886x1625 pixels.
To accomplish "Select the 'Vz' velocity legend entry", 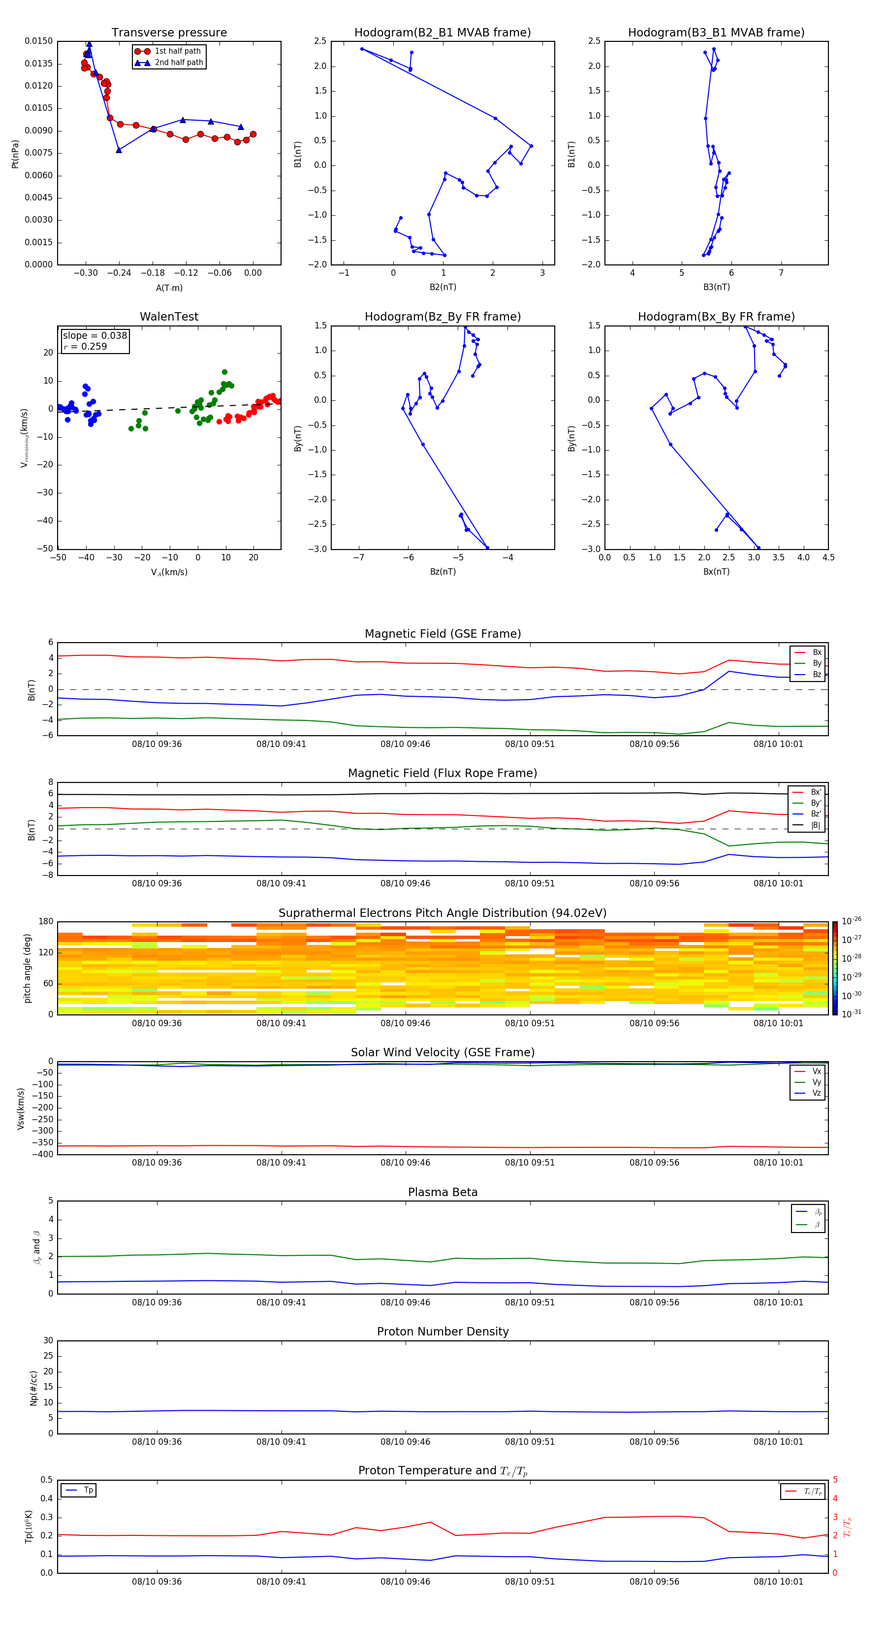I will tap(808, 1093).
